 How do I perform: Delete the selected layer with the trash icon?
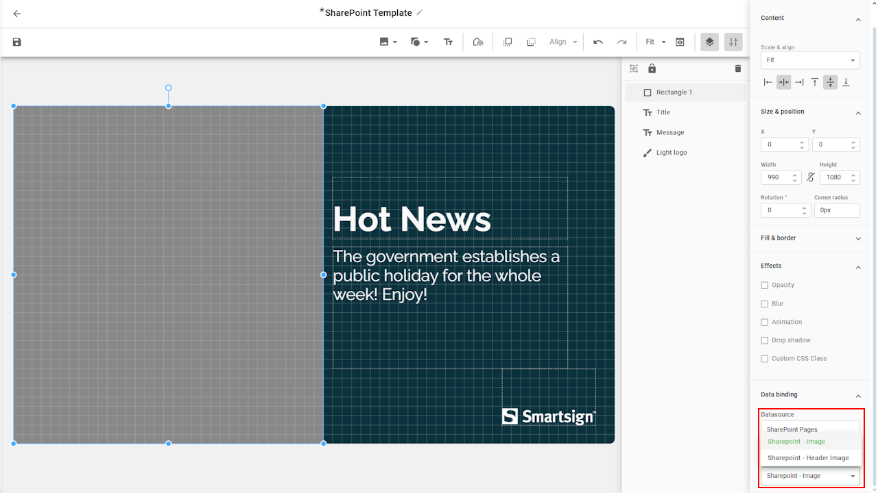pos(738,68)
